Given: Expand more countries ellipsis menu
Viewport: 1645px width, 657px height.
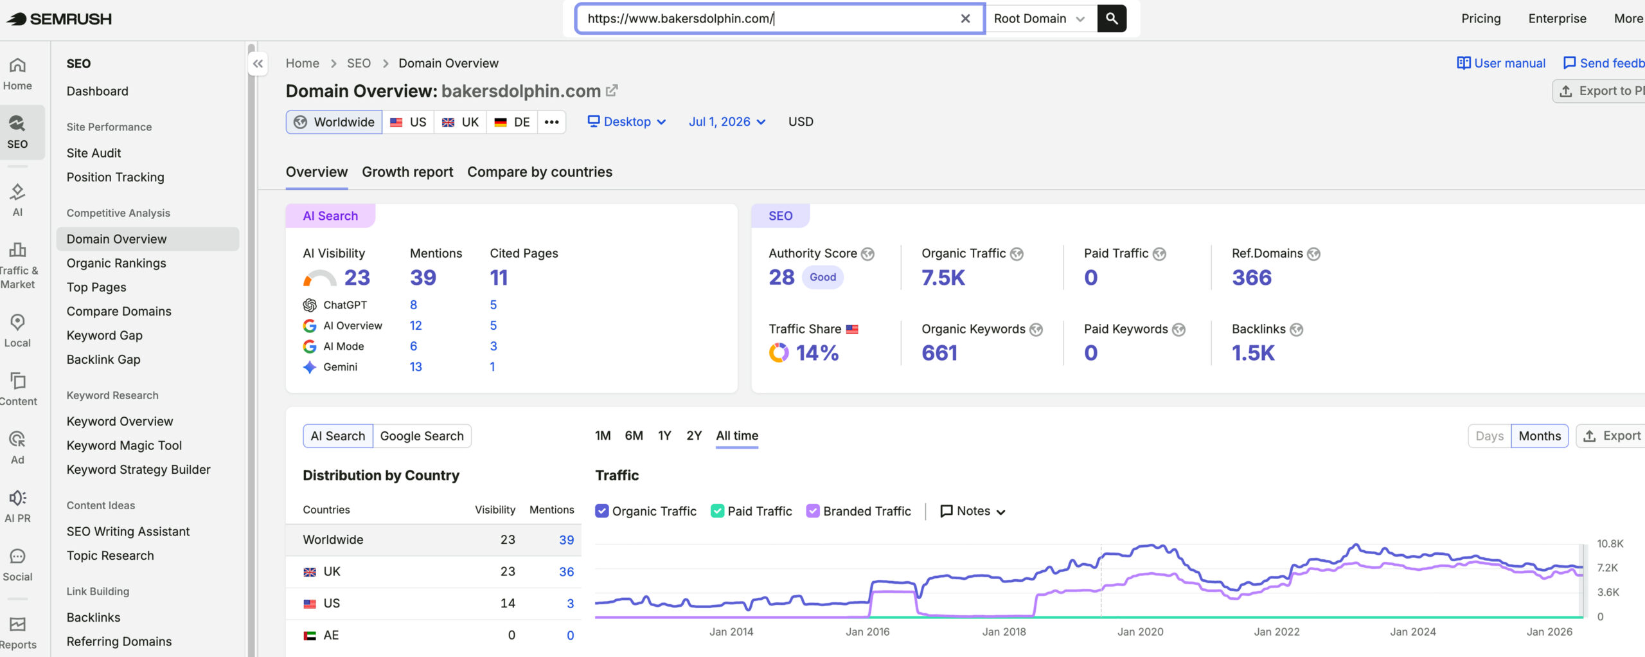Looking at the screenshot, I should tap(551, 122).
